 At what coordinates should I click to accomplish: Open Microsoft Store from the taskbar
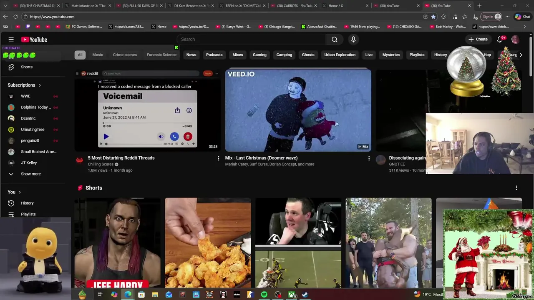coord(141,295)
